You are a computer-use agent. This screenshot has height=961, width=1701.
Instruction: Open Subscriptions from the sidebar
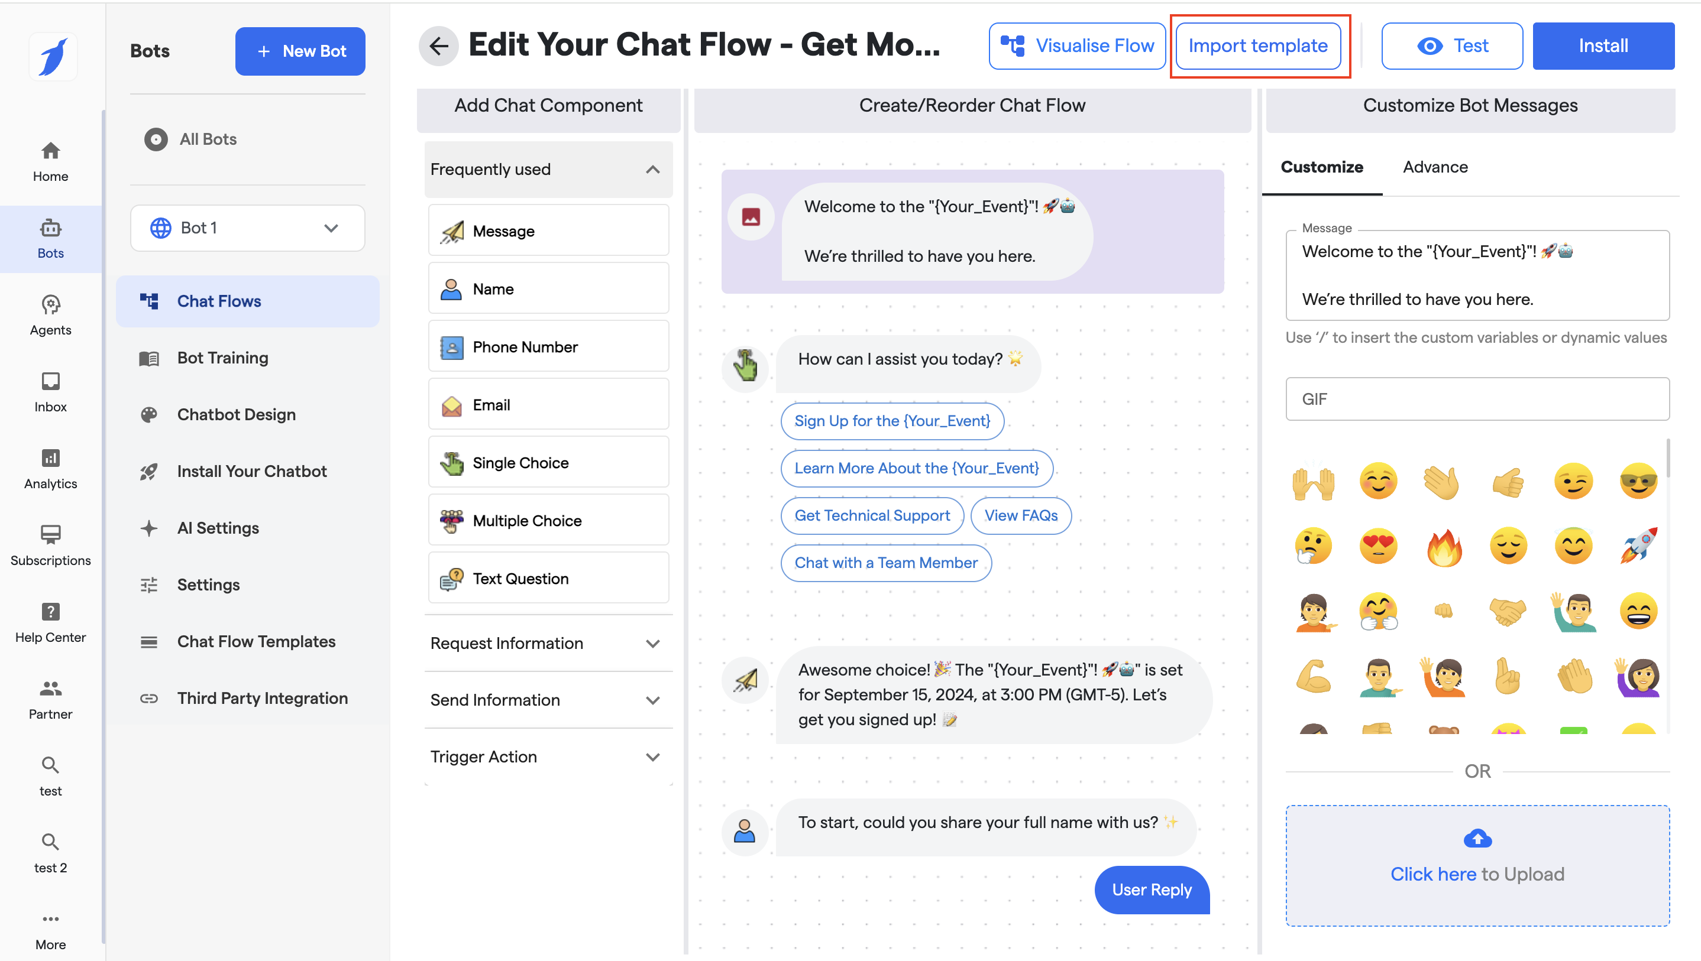[51, 544]
